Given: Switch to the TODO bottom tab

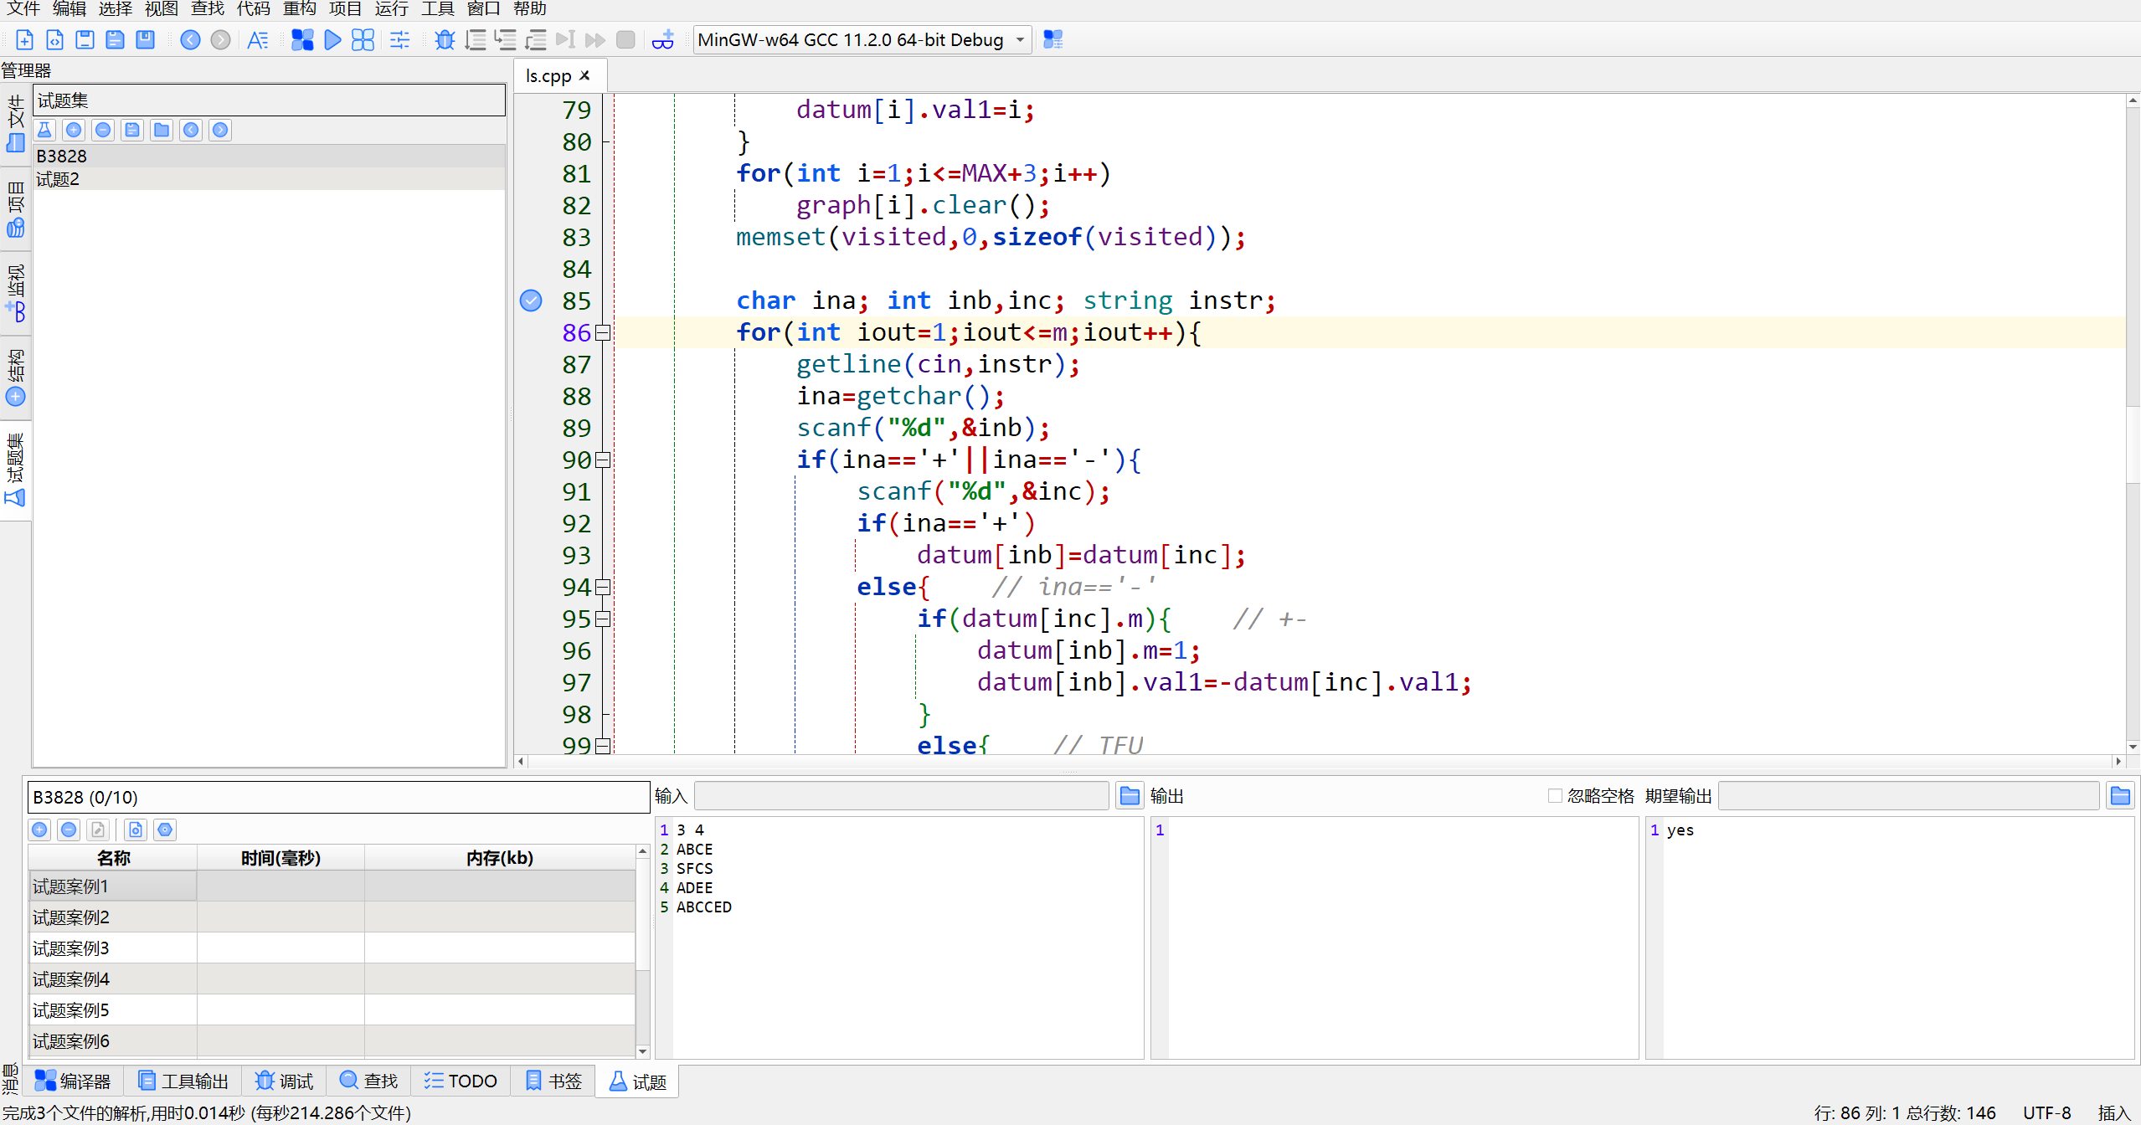Looking at the screenshot, I should coord(461,1081).
